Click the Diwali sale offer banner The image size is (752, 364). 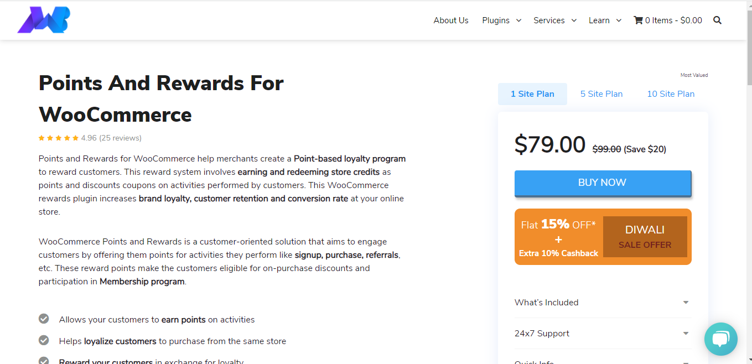[x=603, y=237]
